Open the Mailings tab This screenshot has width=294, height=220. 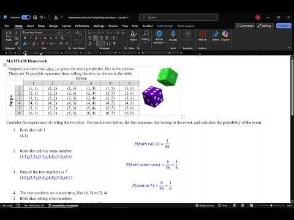(x=99, y=26)
